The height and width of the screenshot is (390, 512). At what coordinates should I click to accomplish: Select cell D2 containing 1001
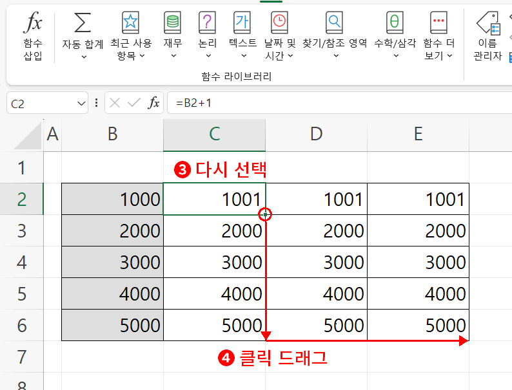point(316,199)
